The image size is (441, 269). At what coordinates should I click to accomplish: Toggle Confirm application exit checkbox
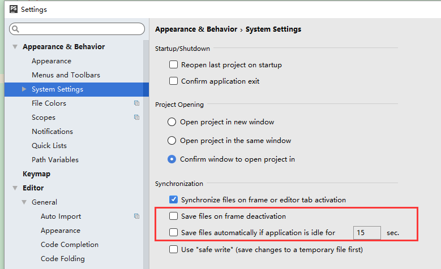(x=174, y=81)
